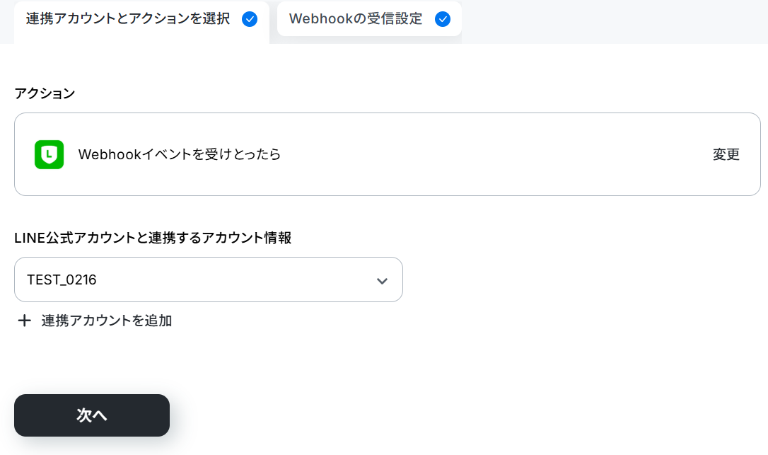This screenshot has width=768, height=455.
Task: Open the TEST_0216 account selector
Action: coord(208,280)
